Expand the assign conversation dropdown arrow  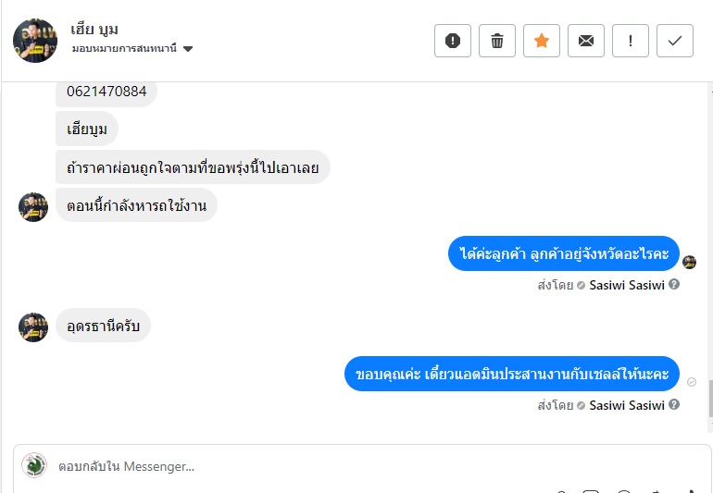(x=188, y=49)
